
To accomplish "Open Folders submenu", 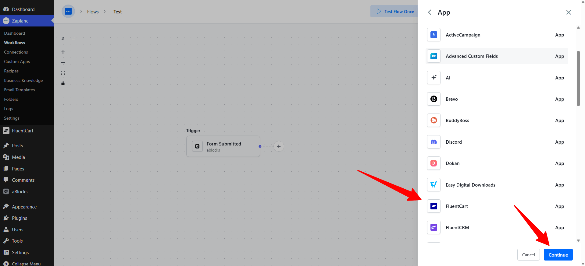I will pos(11,99).
